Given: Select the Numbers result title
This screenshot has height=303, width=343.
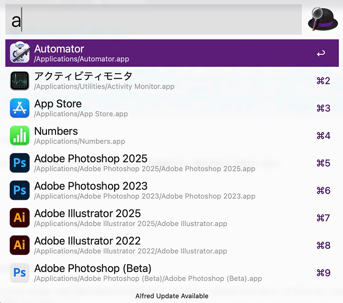Looking at the screenshot, I should coord(56,131).
